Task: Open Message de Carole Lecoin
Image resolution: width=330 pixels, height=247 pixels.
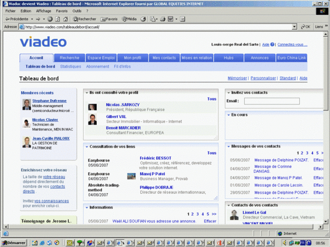Action: (x=278, y=186)
